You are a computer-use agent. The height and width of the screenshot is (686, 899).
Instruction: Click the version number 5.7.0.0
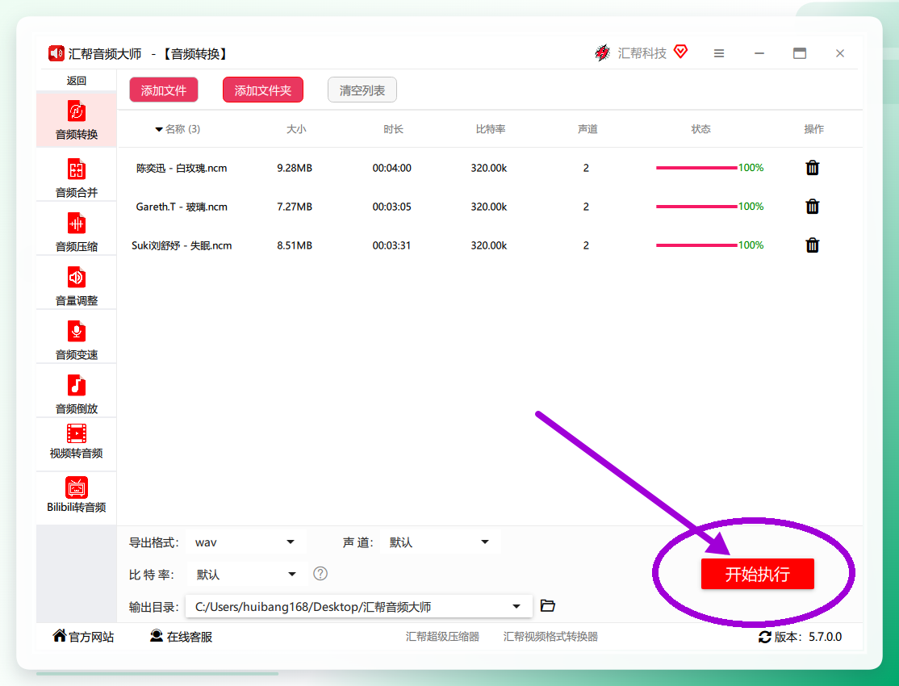tap(825, 637)
